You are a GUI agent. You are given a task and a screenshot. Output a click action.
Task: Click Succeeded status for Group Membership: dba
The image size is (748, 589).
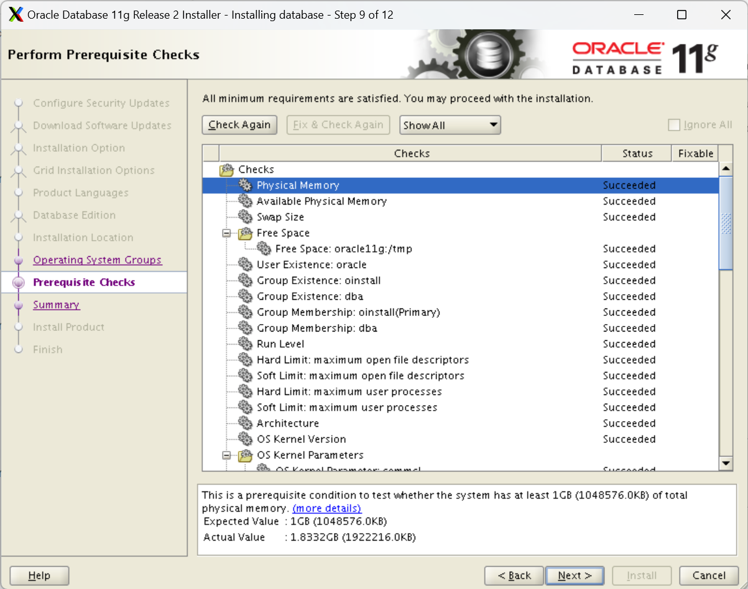click(629, 328)
